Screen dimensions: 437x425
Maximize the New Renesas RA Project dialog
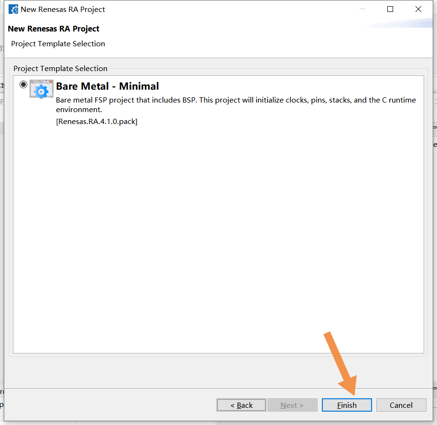[x=390, y=9]
